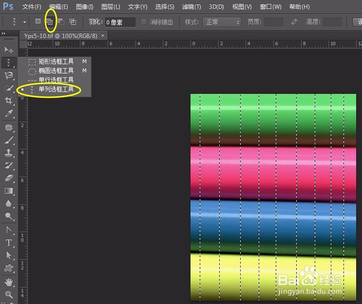The height and width of the screenshot is (304, 362).
Task: Open the 样式 style dropdown
Action: click(x=222, y=22)
